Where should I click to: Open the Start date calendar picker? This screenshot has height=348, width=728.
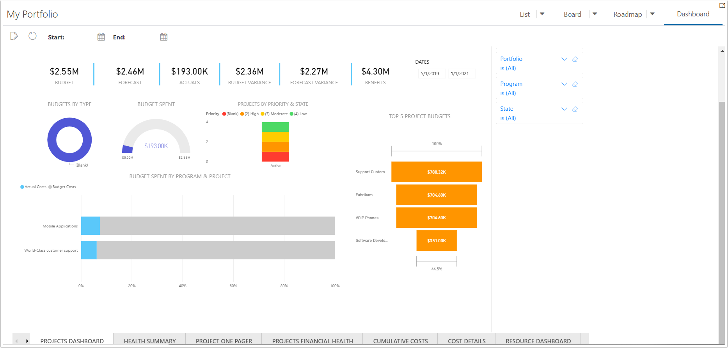click(x=101, y=37)
